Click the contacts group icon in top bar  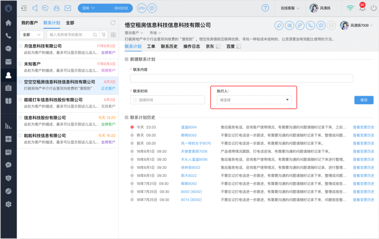[x=57, y=8]
